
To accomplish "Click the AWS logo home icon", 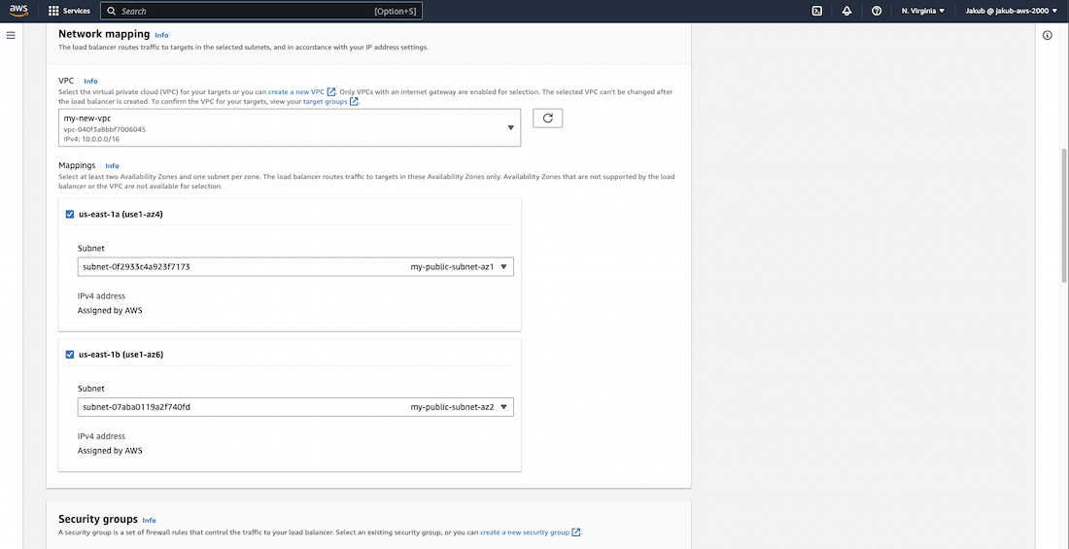I will click(20, 11).
